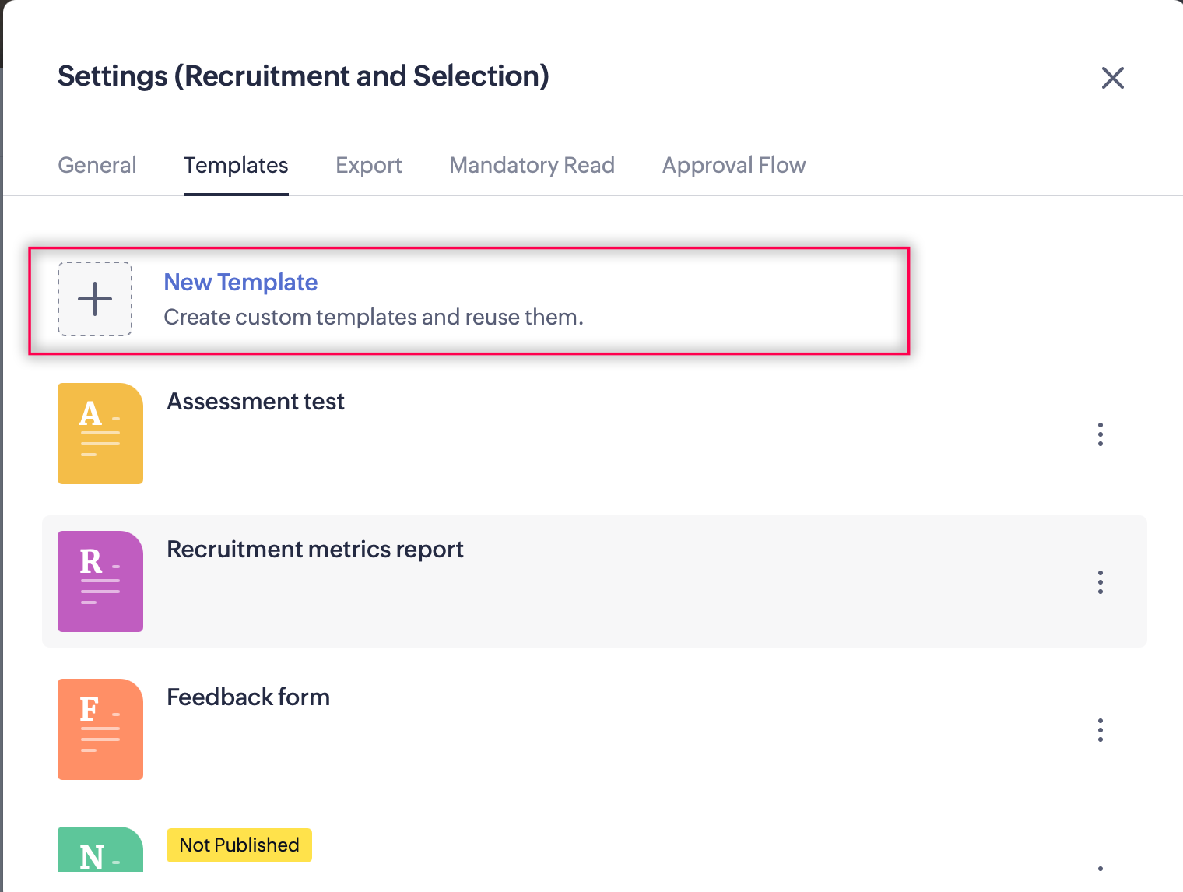This screenshot has height=892, width=1183.
Task: Go to the Mandatory Read tab
Action: [x=532, y=165]
